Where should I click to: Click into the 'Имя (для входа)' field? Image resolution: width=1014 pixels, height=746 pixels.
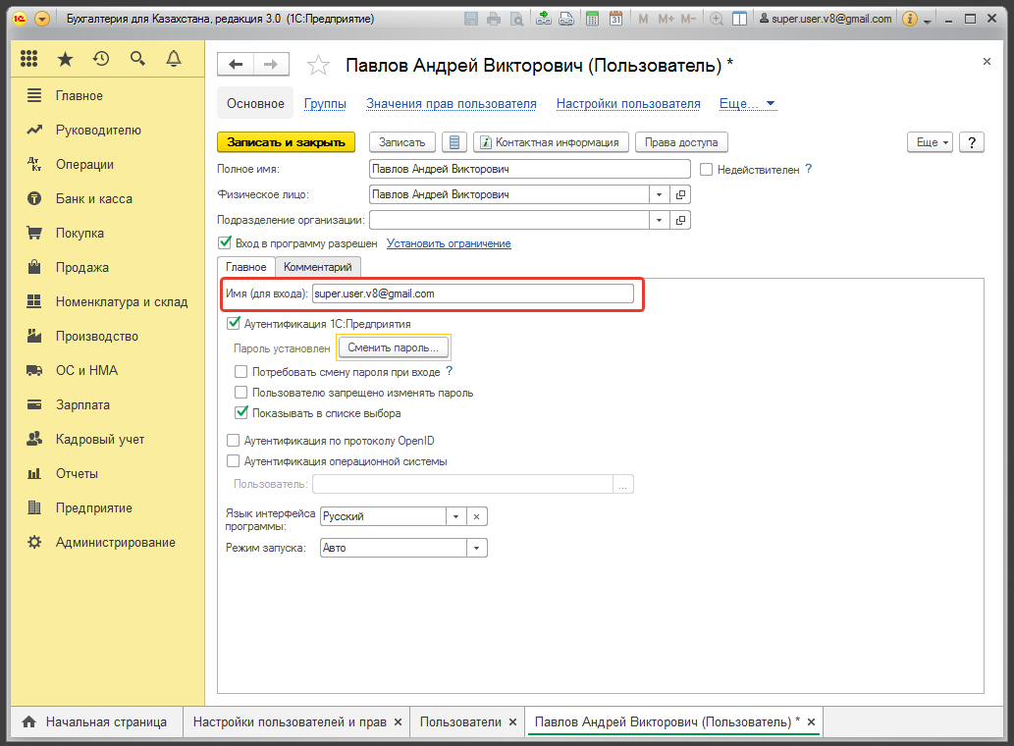point(471,293)
